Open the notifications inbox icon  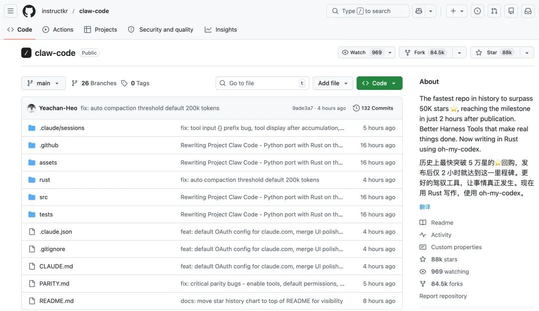[x=528, y=11]
